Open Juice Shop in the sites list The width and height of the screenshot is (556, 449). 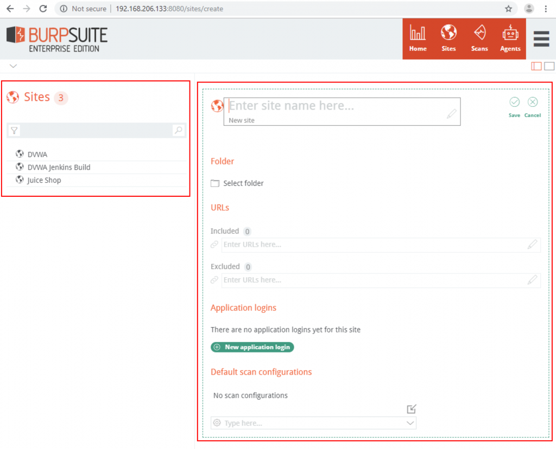(44, 180)
